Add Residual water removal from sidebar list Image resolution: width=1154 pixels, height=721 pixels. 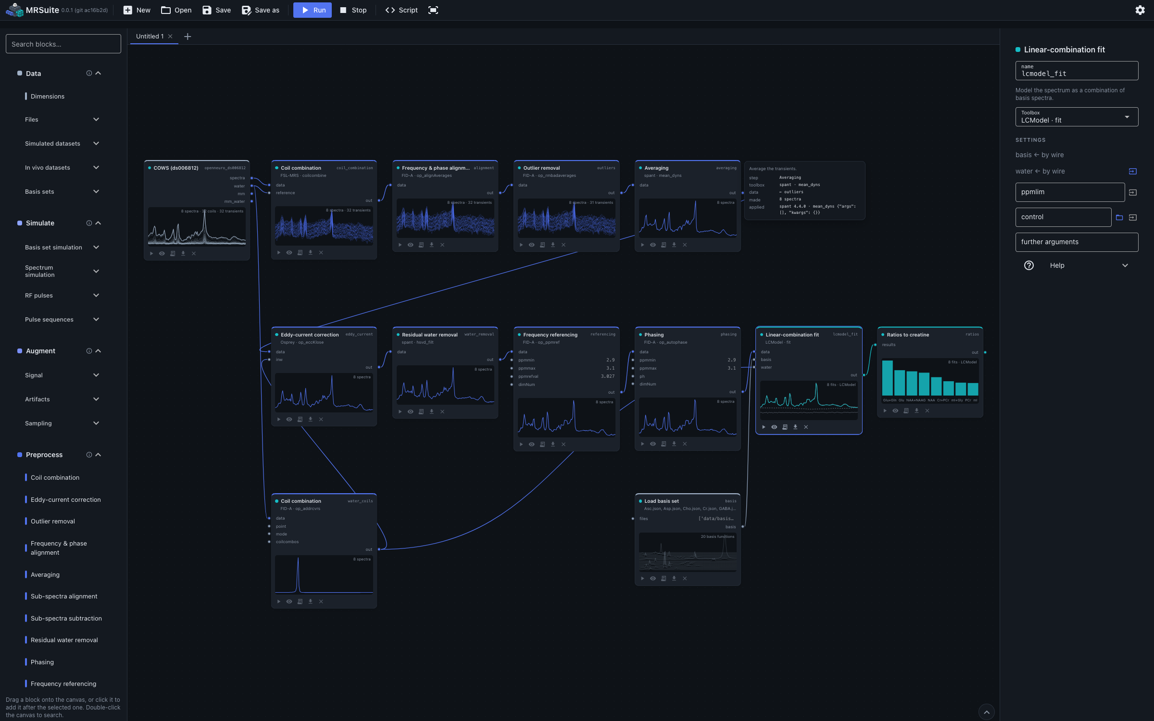point(63,640)
